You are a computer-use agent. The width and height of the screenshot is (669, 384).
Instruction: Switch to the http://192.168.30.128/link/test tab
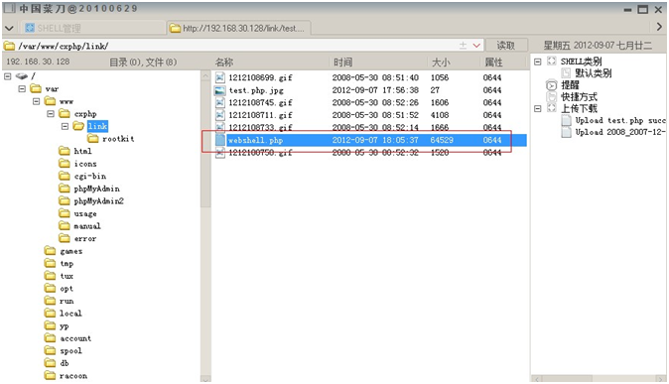pyautogui.click(x=238, y=28)
